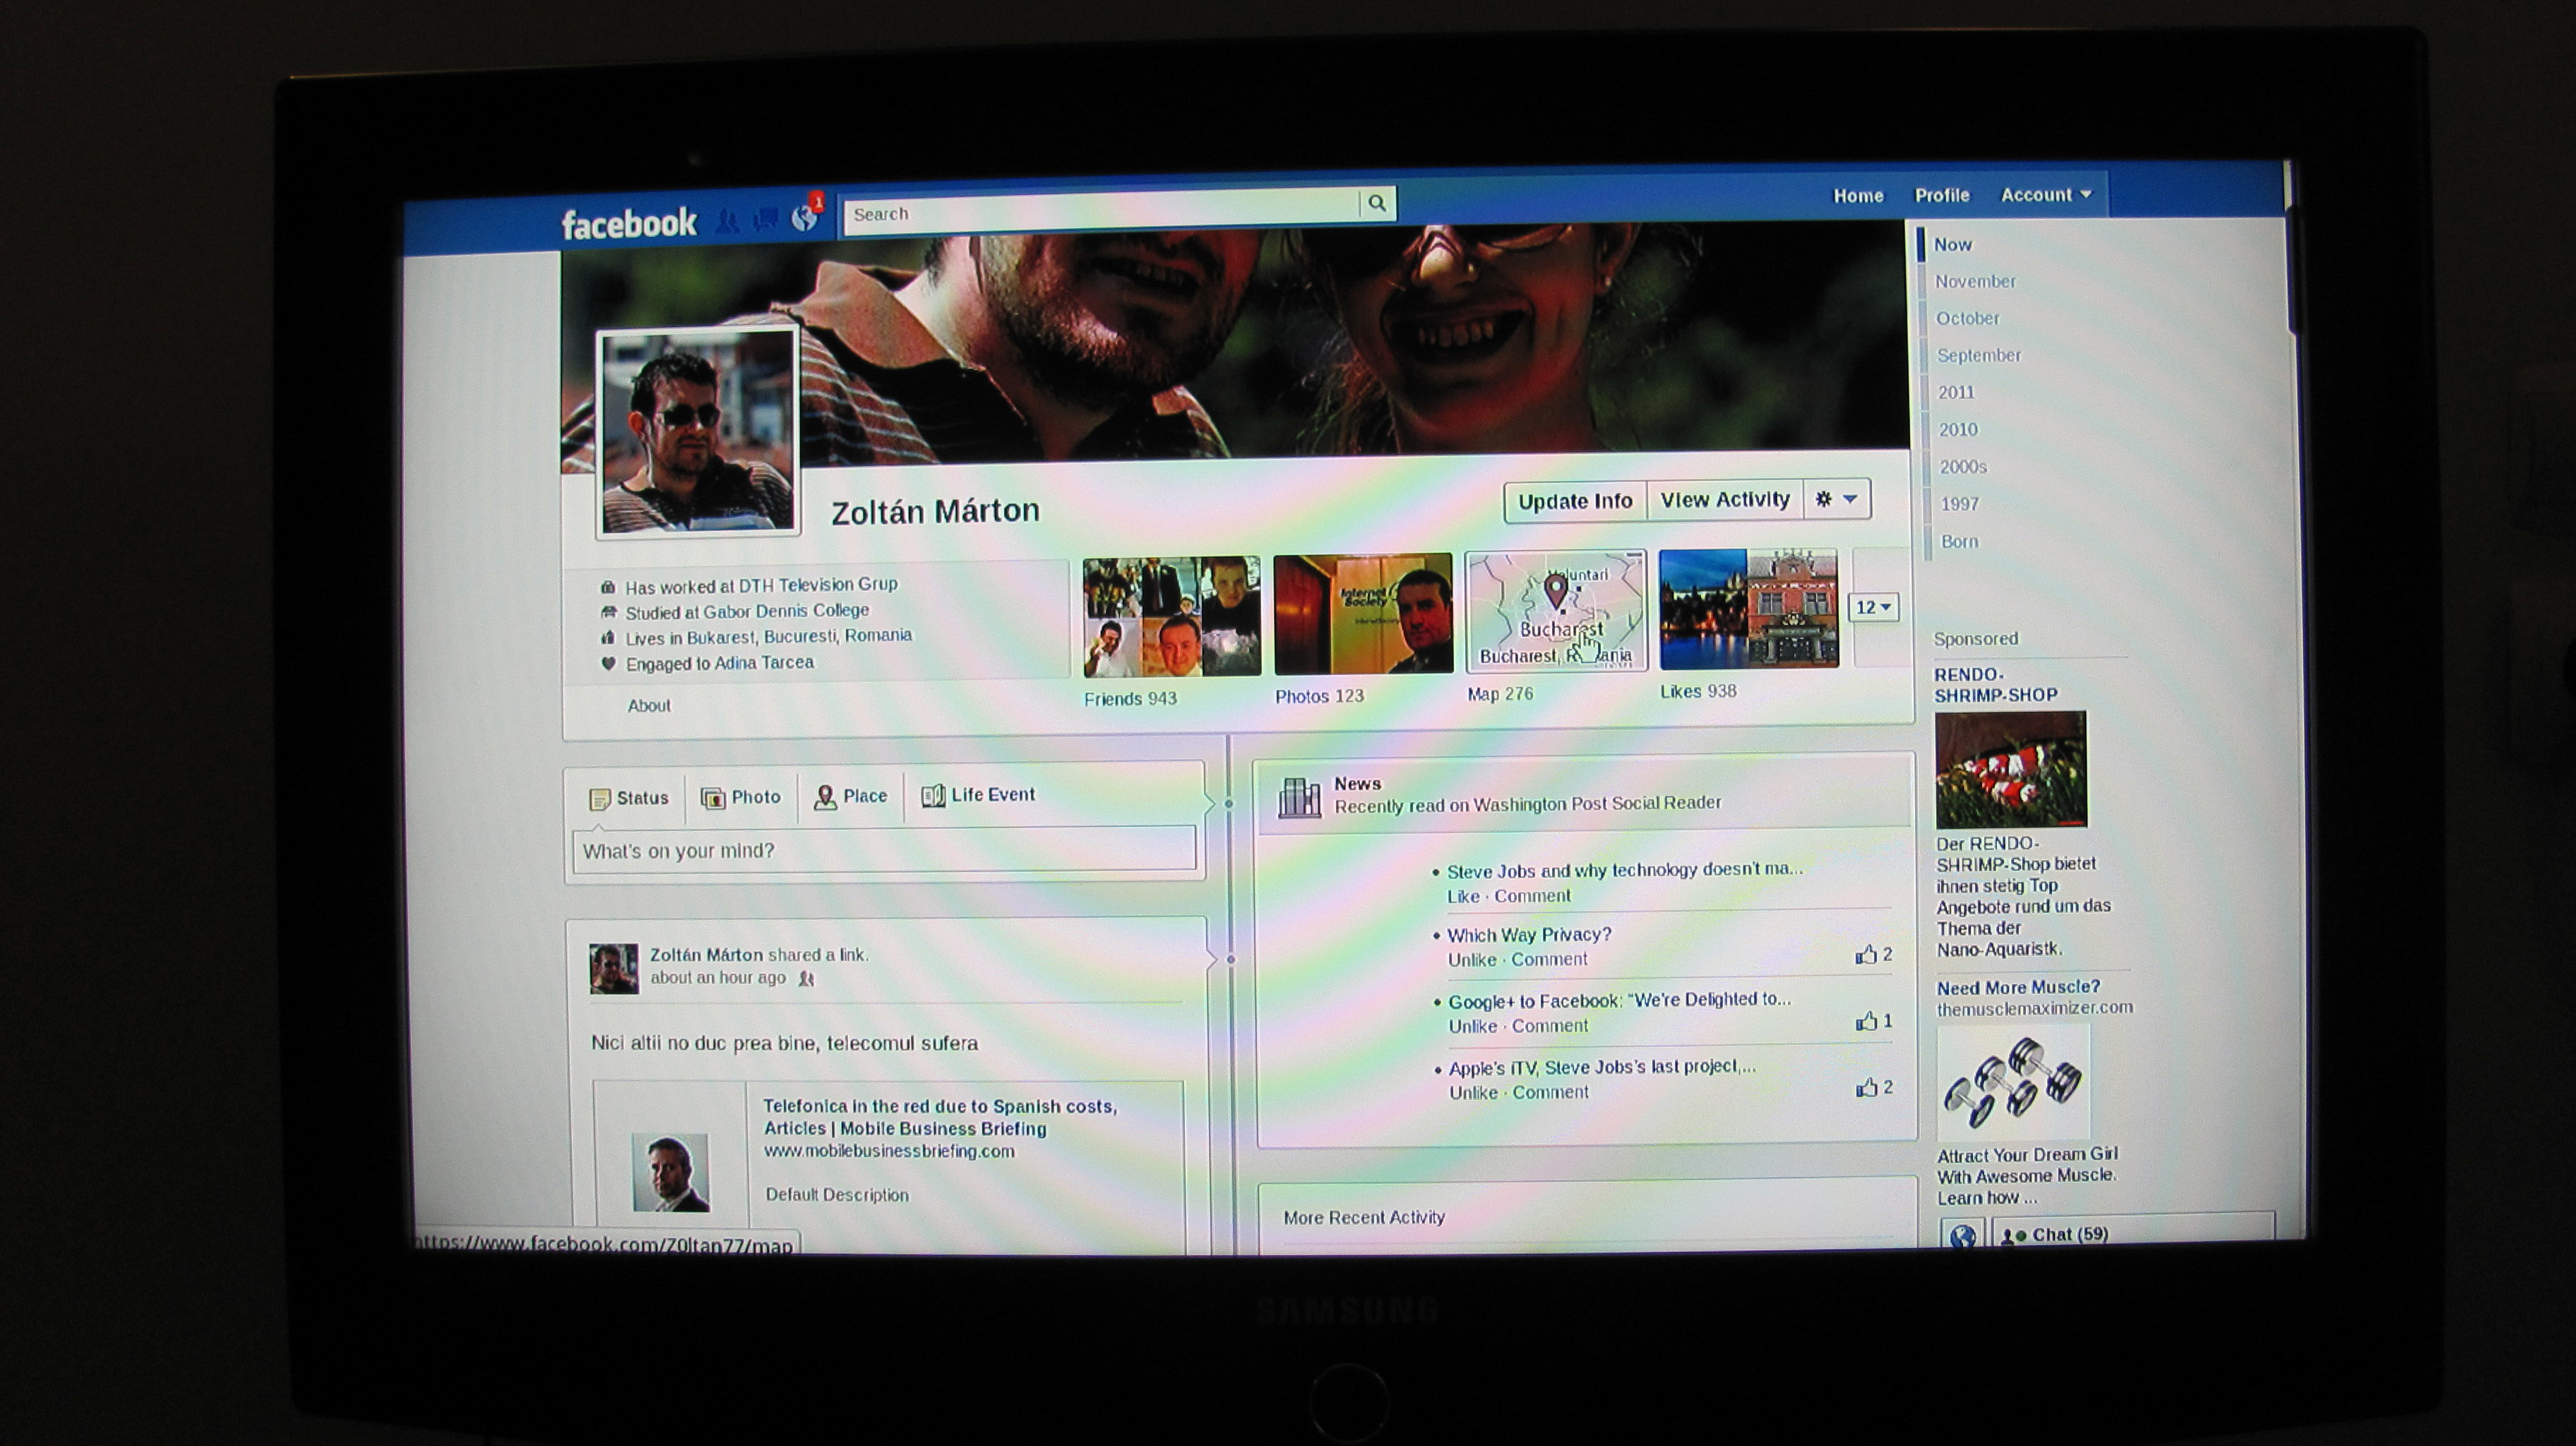Viewport: 2576px width, 1446px height.
Task: Click the Photo camera icon in the composer
Action: (x=713, y=798)
